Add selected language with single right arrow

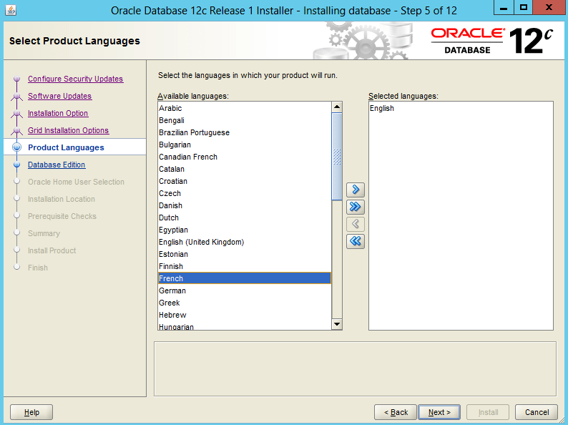[356, 190]
